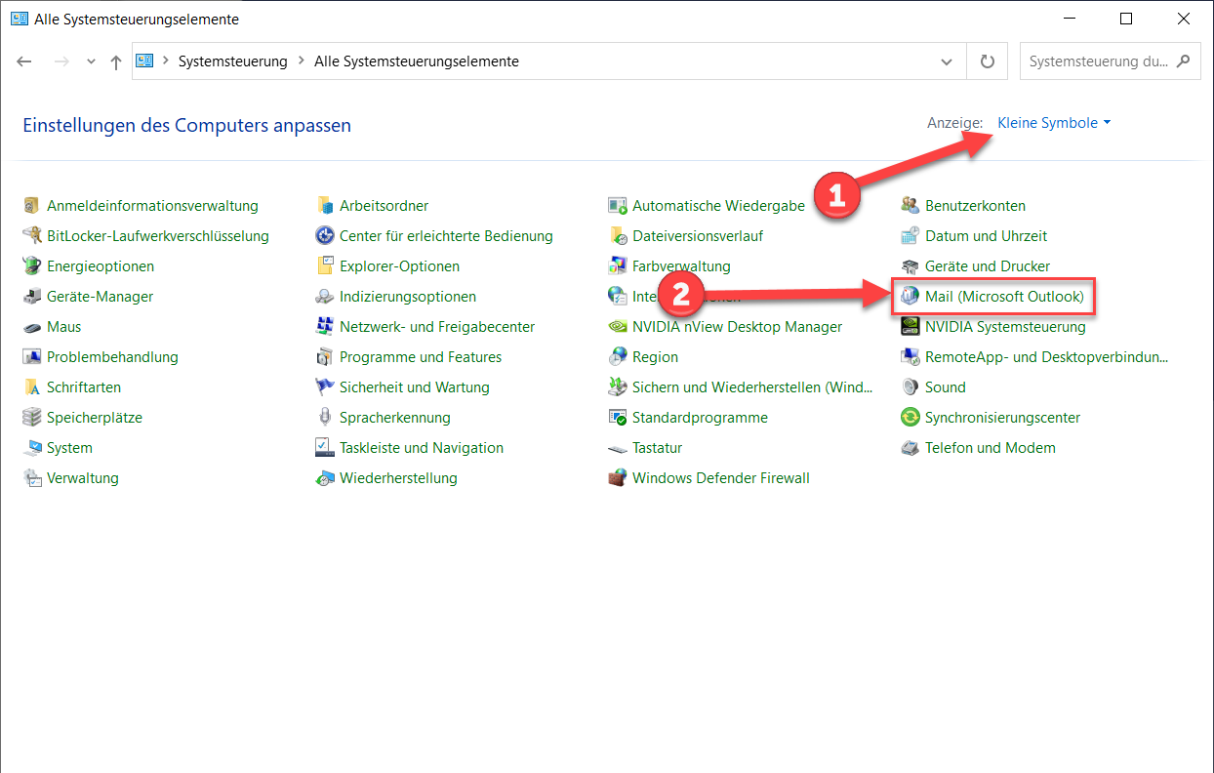Click the Synchronisierungscenter icon

click(910, 418)
